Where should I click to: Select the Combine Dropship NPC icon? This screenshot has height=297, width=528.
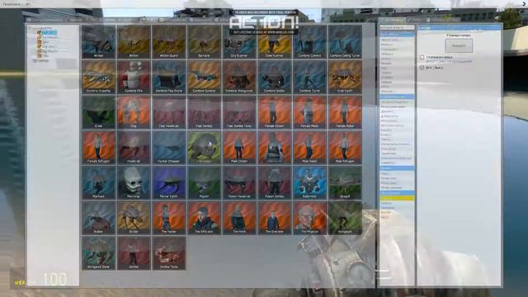[x=99, y=77]
